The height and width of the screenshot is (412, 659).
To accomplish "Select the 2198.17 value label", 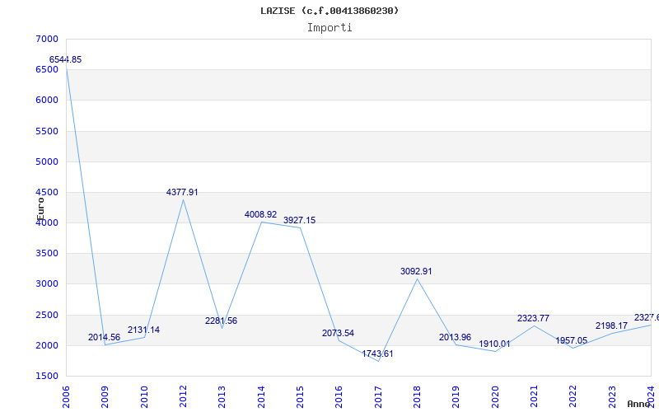I will (x=611, y=325).
